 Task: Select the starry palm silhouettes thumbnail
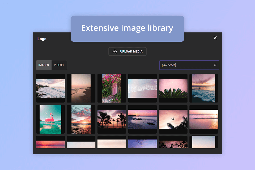pos(173,142)
